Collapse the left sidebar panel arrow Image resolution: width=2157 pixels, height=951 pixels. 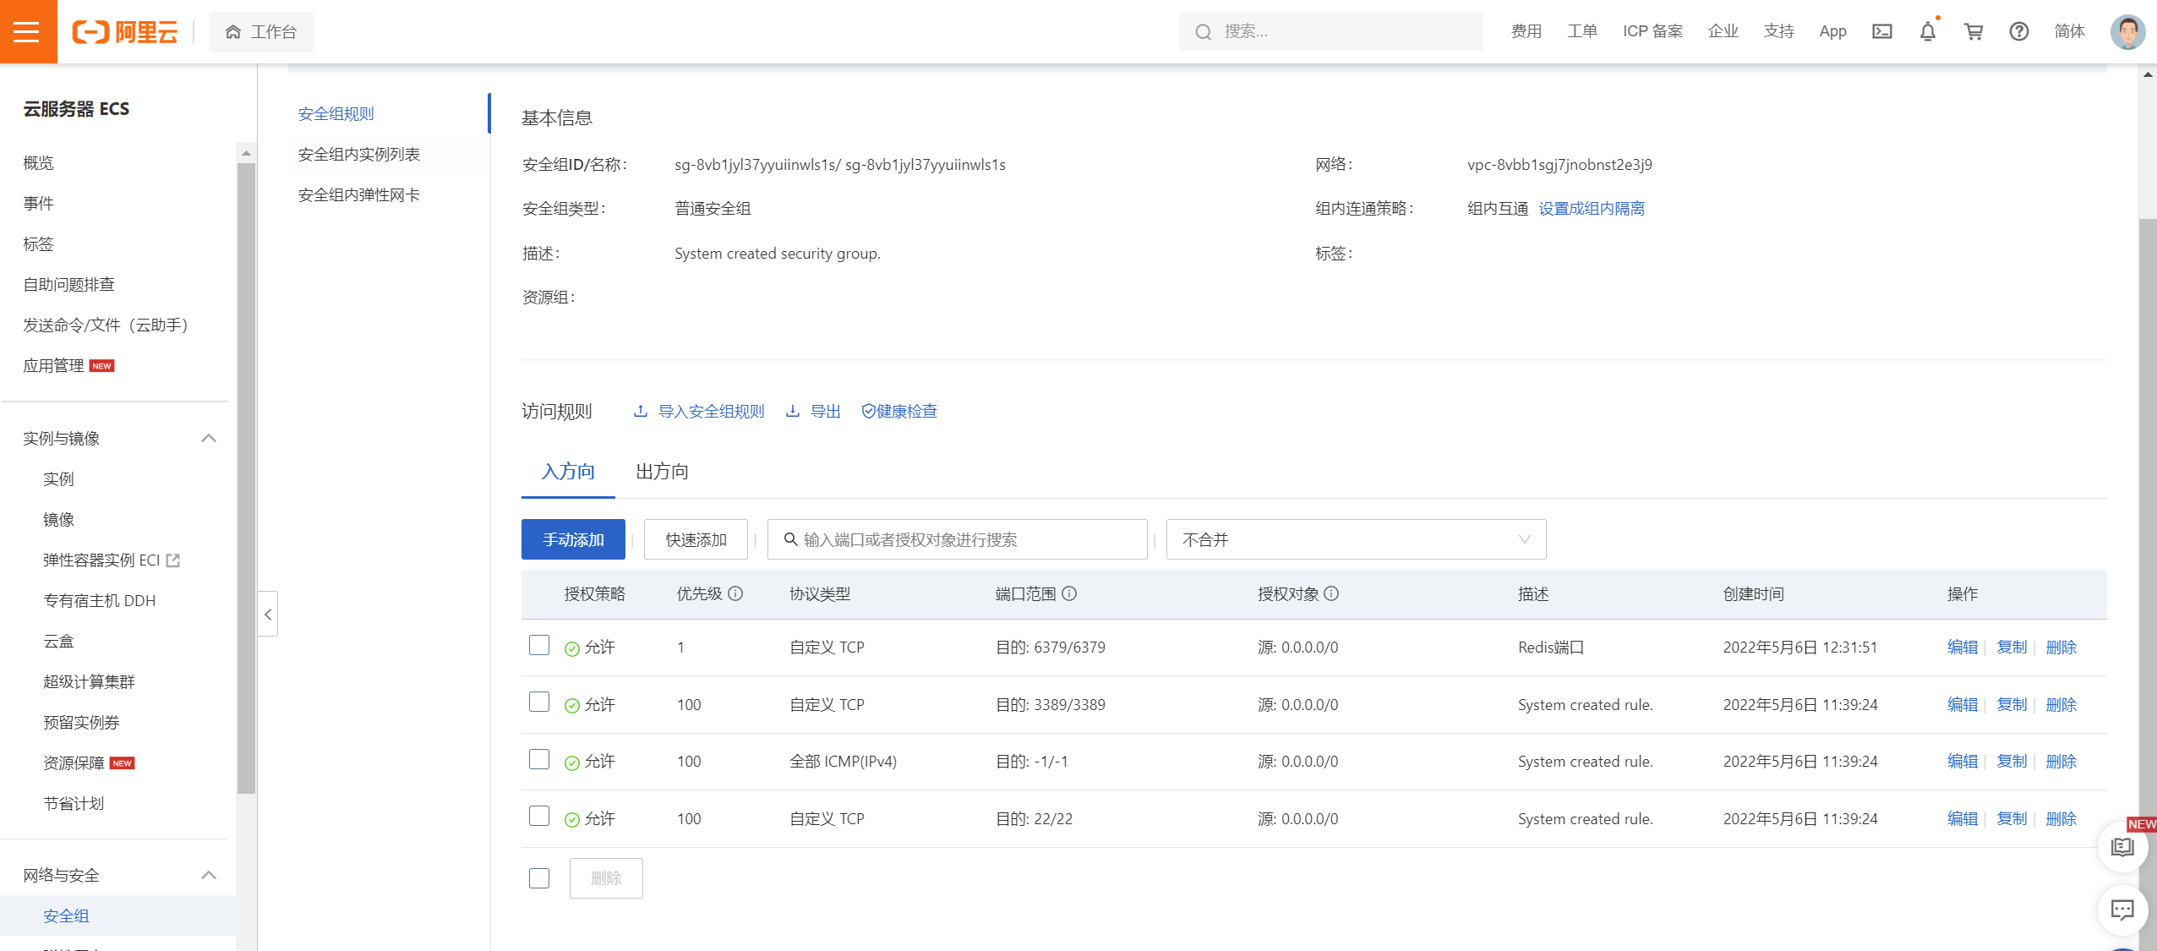click(268, 614)
